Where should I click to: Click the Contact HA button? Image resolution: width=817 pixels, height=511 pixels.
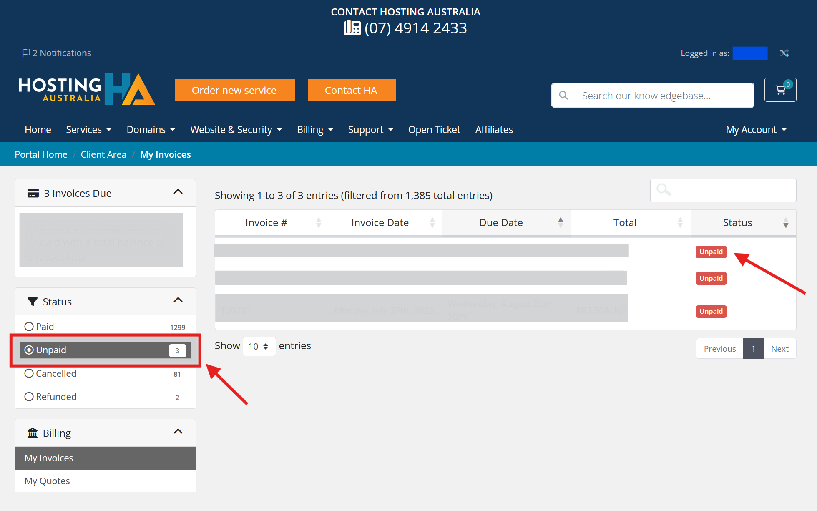coord(352,90)
